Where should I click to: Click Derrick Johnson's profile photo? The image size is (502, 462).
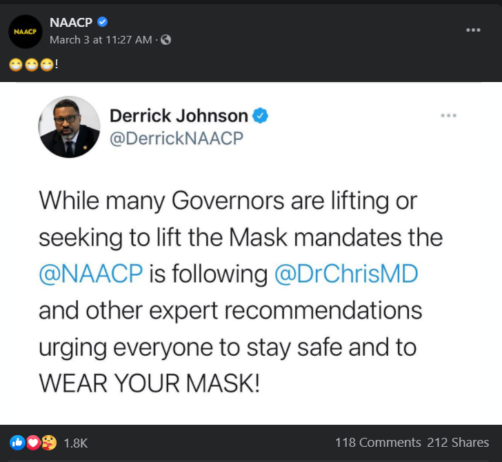70,127
